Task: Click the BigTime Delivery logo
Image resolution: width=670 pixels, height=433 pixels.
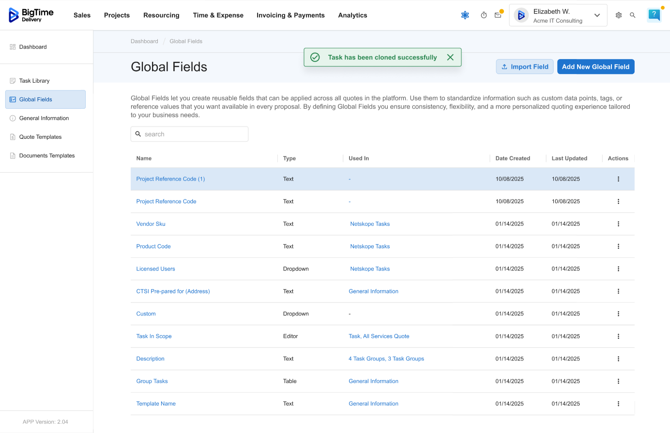Action: 31,15
